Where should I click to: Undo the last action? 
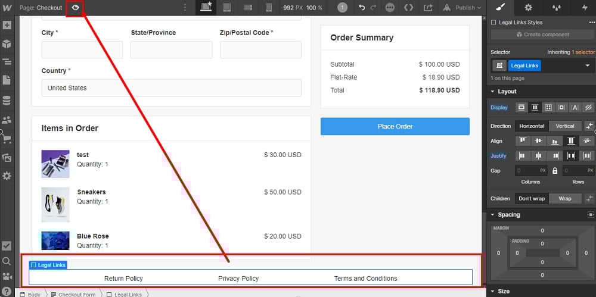(362, 8)
